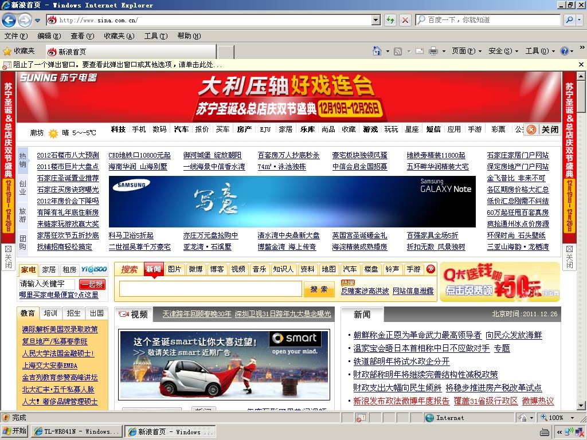The height and width of the screenshot is (440, 587).
Task: Click the 请输入关键字 keyword field
Action: pos(47,284)
